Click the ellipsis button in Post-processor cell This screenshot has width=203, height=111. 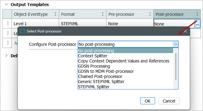click(198, 24)
